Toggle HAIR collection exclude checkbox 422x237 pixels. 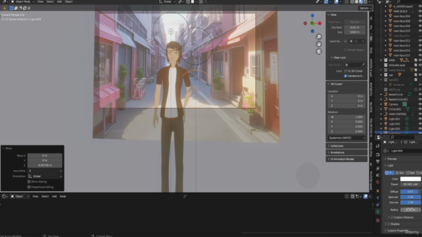416,60
